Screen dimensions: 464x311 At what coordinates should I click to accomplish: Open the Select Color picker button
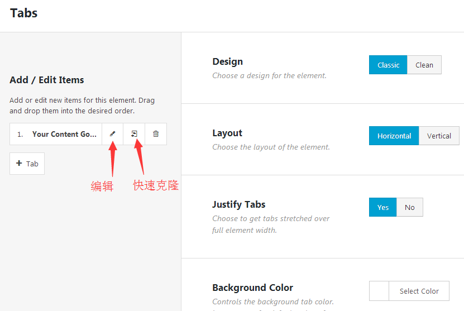click(419, 291)
